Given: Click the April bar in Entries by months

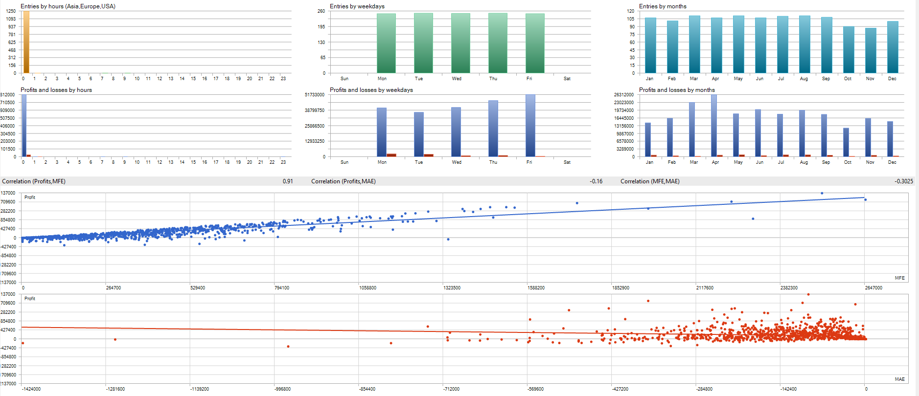Looking at the screenshot, I should click(x=716, y=45).
